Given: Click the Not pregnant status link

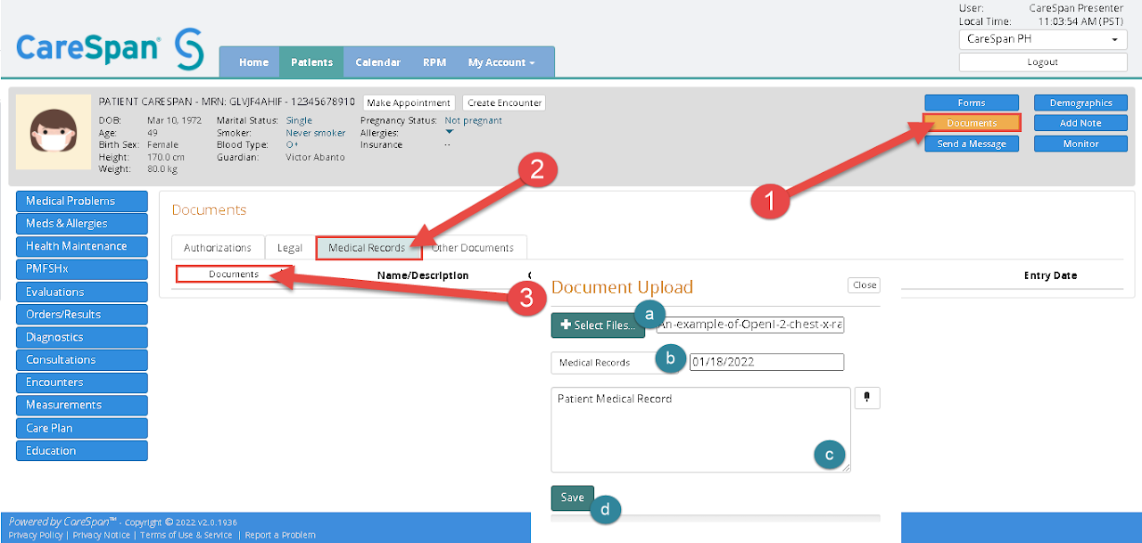Looking at the screenshot, I should [x=473, y=120].
